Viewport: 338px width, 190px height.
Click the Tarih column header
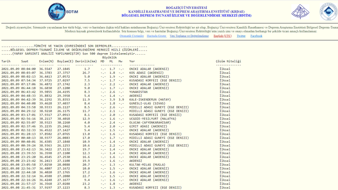[x=6, y=61]
